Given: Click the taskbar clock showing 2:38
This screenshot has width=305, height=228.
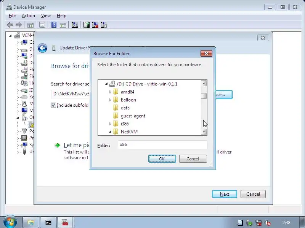Looking at the screenshot, I should pos(286,222).
